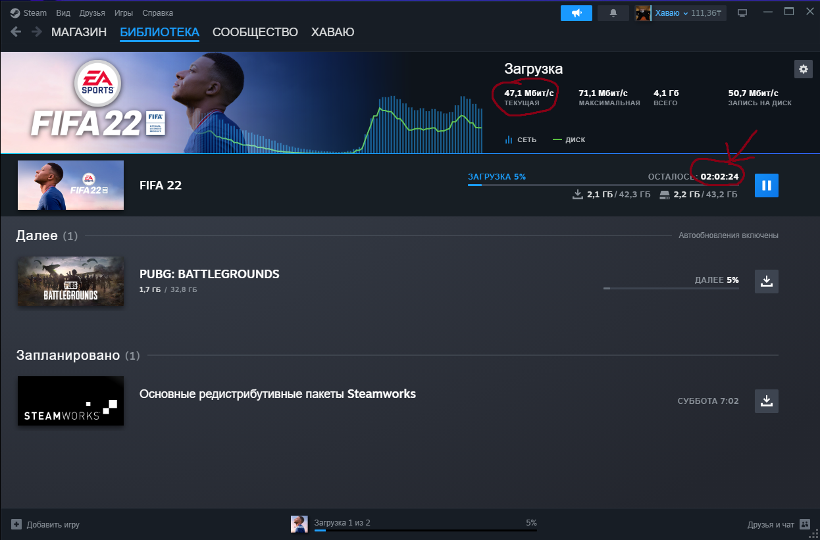Switch to the БИБЛИОТЕКА tab
This screenshot has width=820, height=540.
pos(159,32)
